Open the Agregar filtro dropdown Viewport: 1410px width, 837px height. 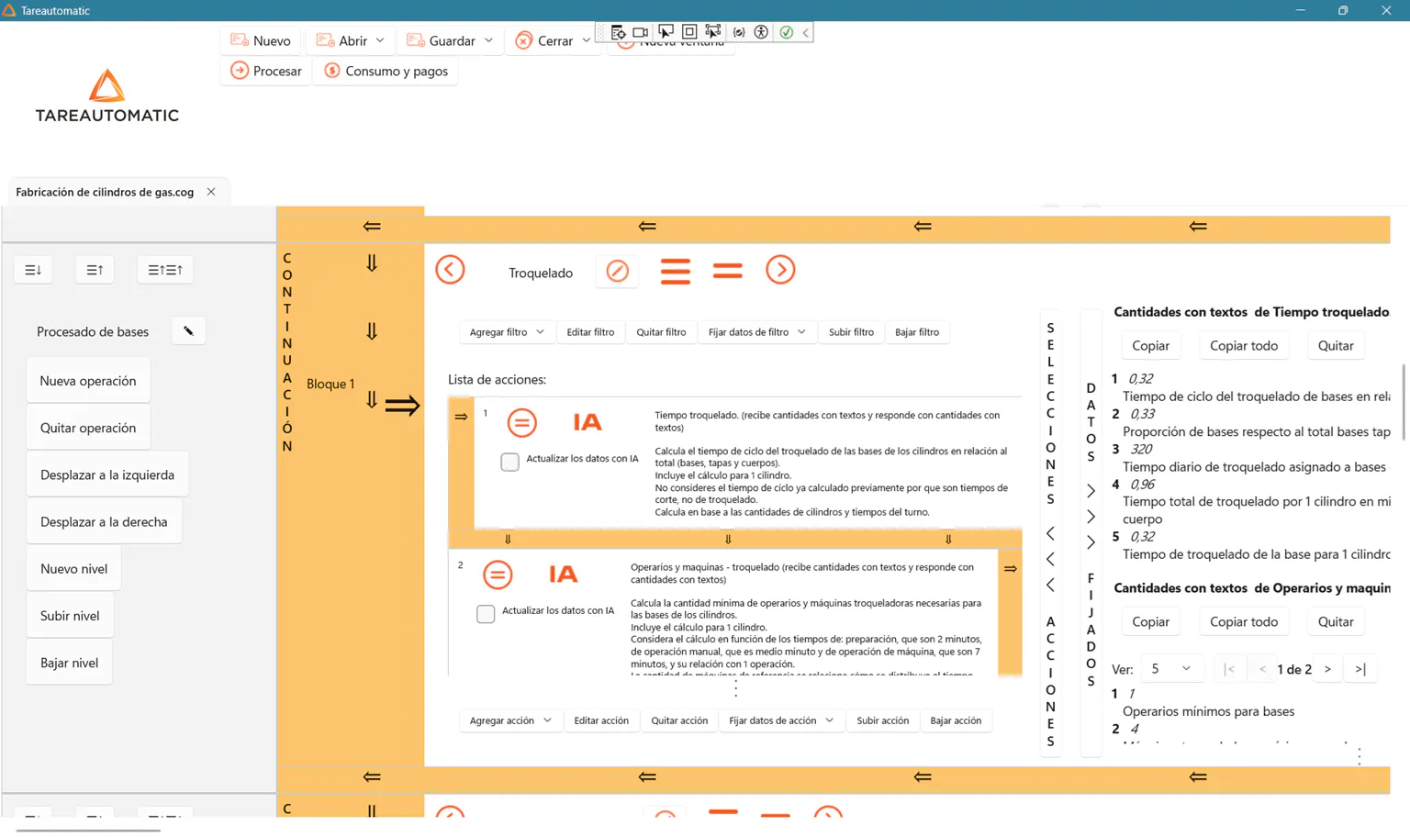[507, 332]
